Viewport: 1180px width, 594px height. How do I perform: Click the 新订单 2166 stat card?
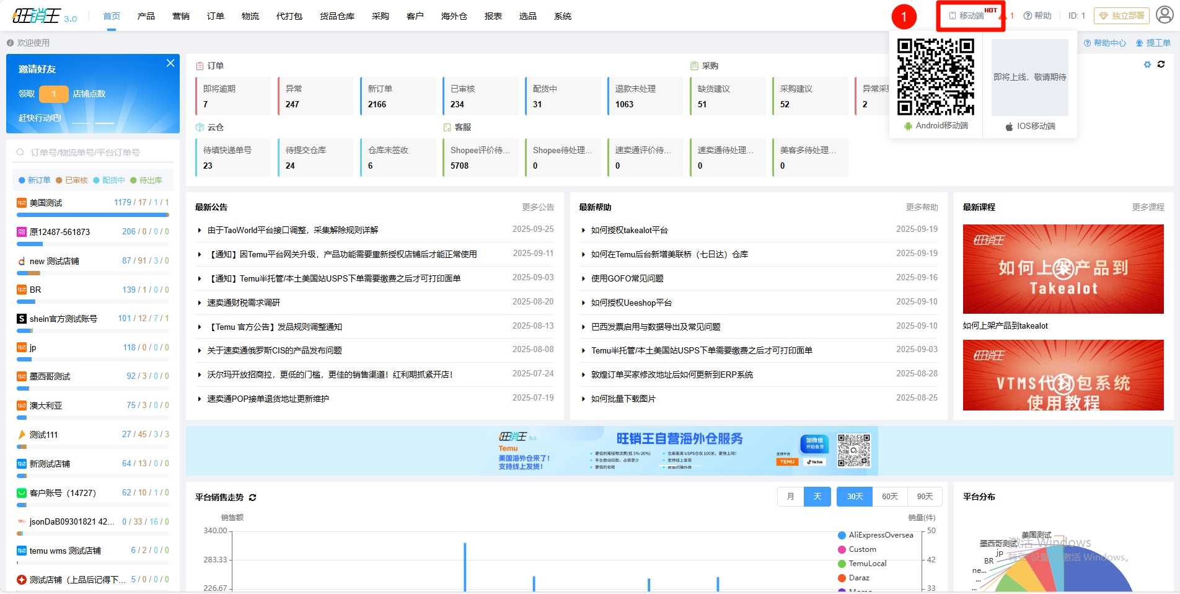coord(398,96)
